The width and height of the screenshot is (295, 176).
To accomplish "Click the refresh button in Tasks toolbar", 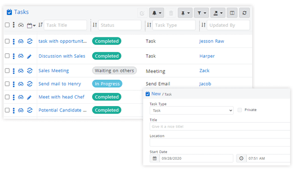I will (x=244, y=13).
